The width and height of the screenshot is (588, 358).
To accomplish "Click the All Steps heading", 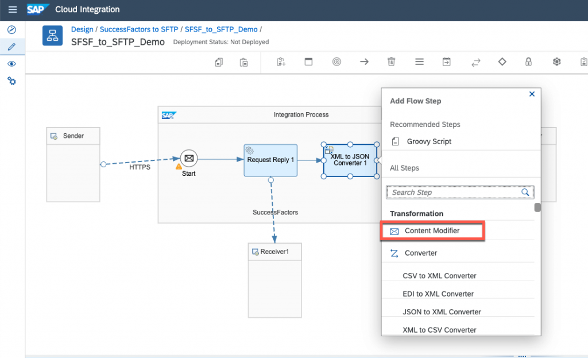I will click(404, 168).
